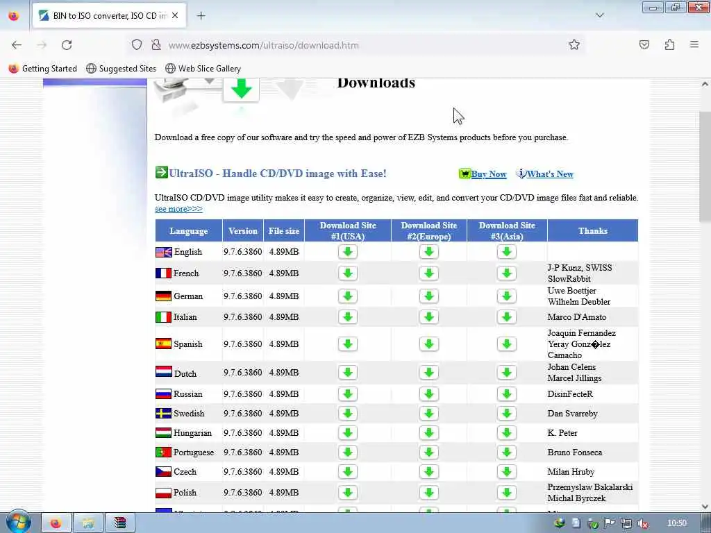Bookmark this page with the star

coord(574,45)
